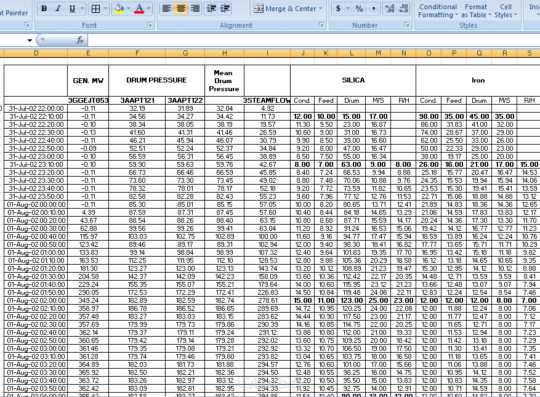Select column E header
This screenshot has height=397, width=540.
click(88, 53)
